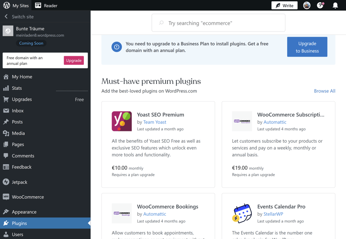Screen dimensions: 346x239
Task: Open the help question mark icon
Action: coord(320,5)
